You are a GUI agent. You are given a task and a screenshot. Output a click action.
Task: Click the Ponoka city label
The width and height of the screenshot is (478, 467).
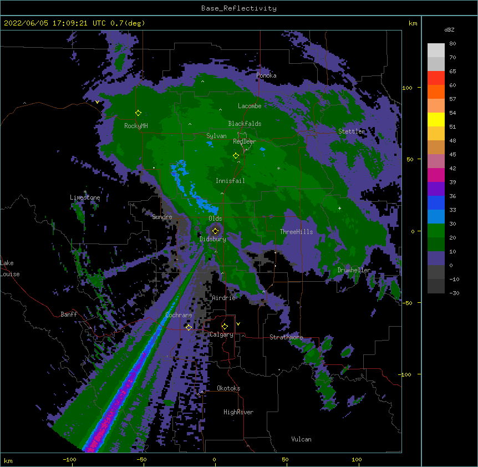point(266,75)
